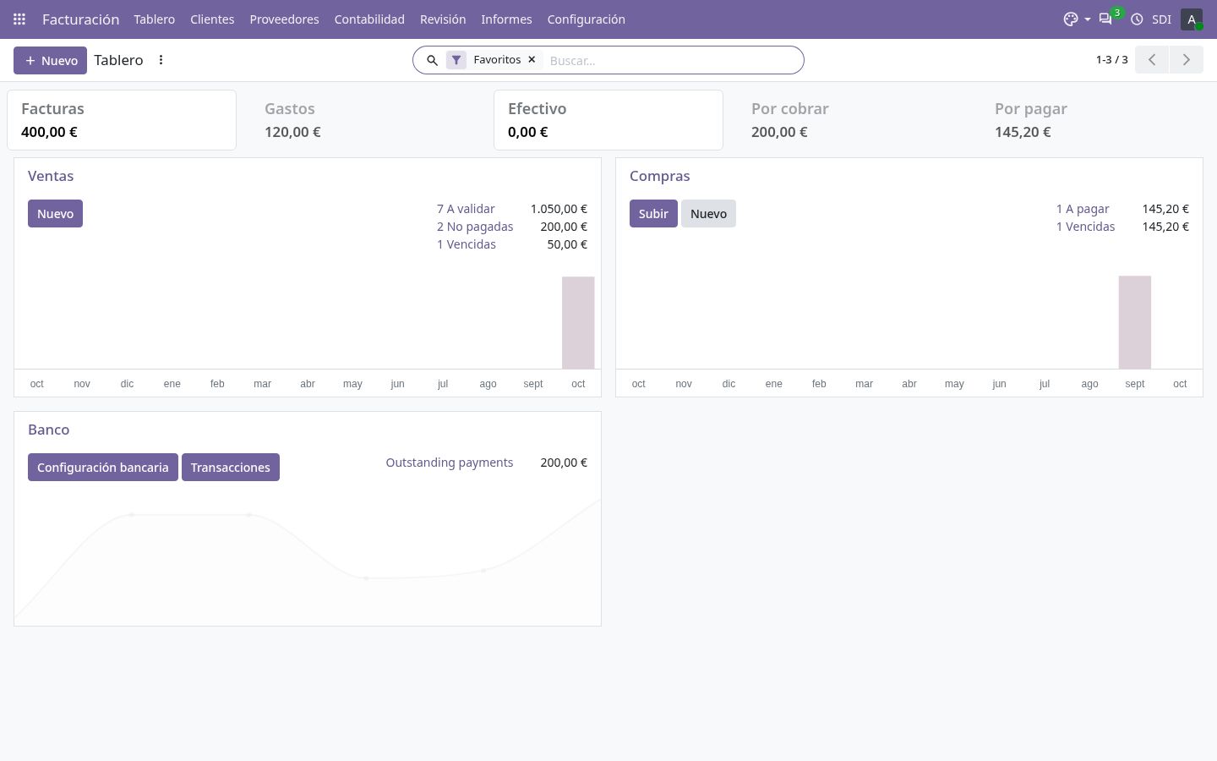Expand the dropdown arrow beside palette icon
The image size is (1217, 761).
tap(1088, 19)
